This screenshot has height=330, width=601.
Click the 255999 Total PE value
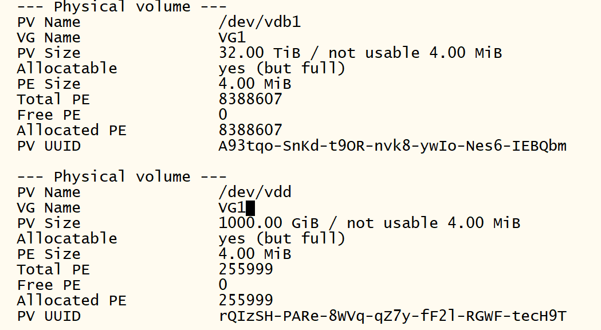tap(246, 270)
